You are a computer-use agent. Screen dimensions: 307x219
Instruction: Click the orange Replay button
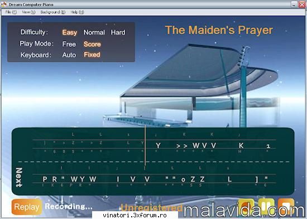click(x=27, y=207)
